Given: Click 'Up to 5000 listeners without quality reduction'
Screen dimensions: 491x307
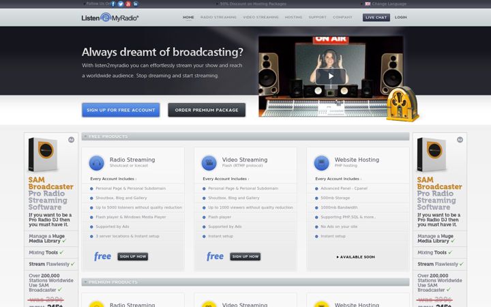Looking at the screenshot, I should point(138,207).
